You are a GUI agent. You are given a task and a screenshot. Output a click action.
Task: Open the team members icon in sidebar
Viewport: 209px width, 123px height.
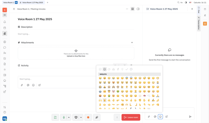click(x=5, y=53)
